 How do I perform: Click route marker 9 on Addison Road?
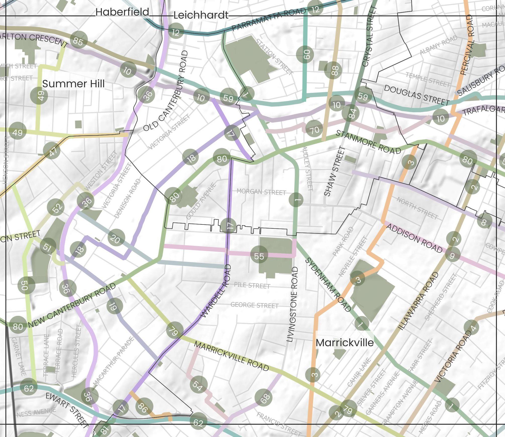(x=453, y=255)
